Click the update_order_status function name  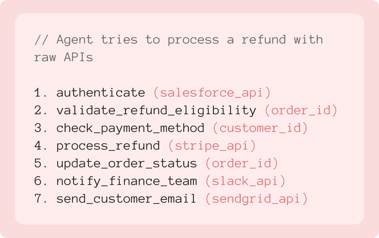click(x=127, y=164)
